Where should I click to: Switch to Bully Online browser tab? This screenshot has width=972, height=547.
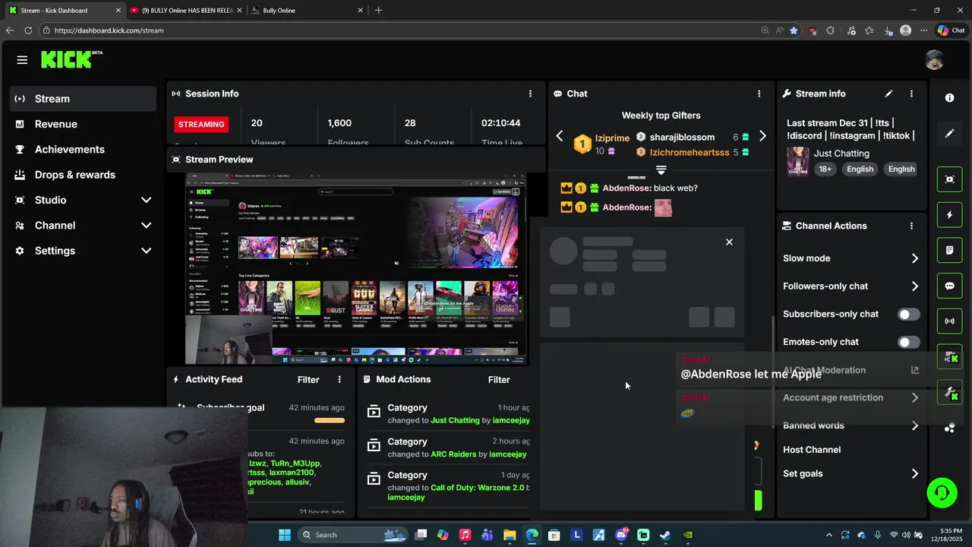[x=308, y=10]
